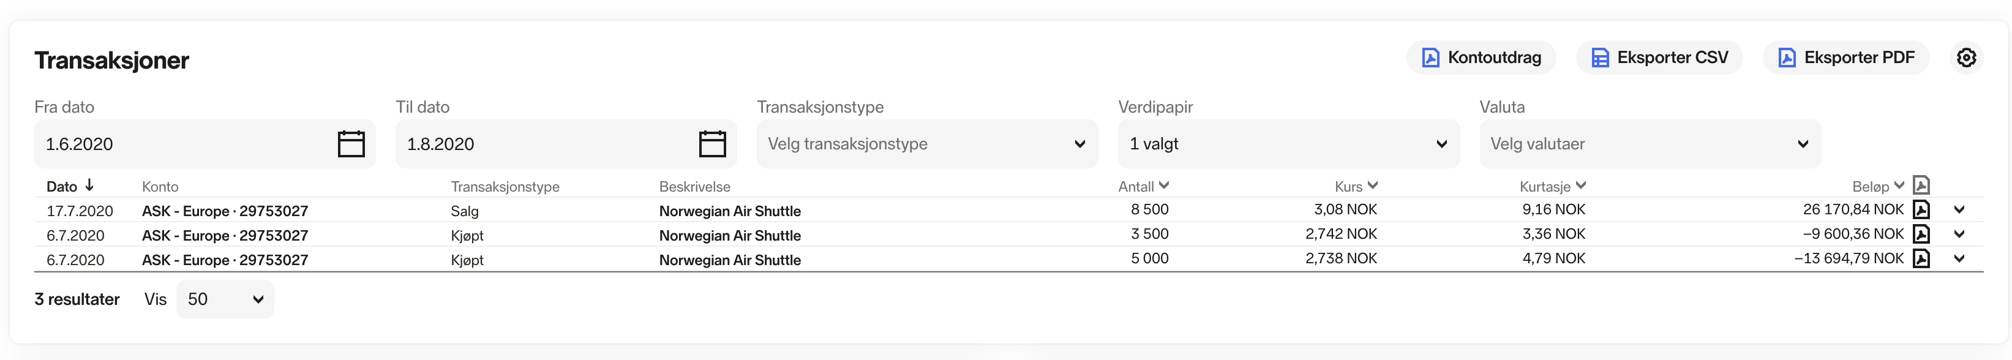Open the Valuta currency dropdown

(1650, 144)
